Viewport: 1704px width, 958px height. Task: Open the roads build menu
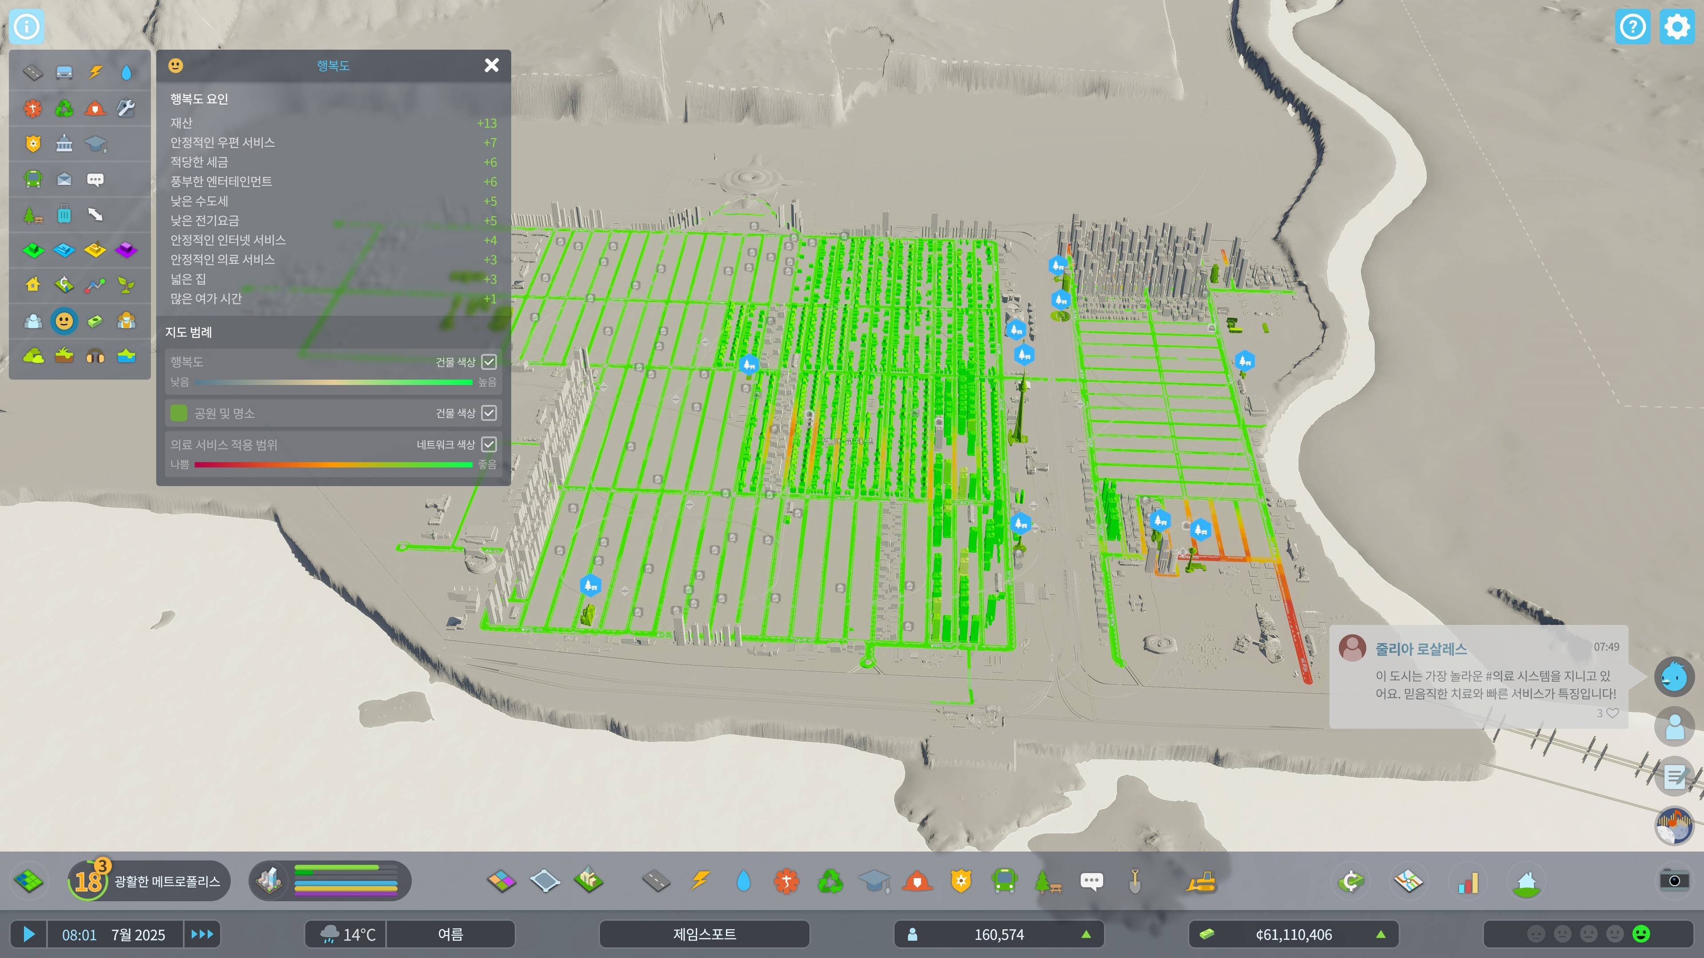tap(655, 881)
